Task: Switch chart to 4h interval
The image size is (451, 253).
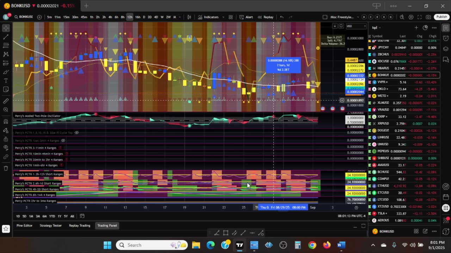Action: pos(110,17)
